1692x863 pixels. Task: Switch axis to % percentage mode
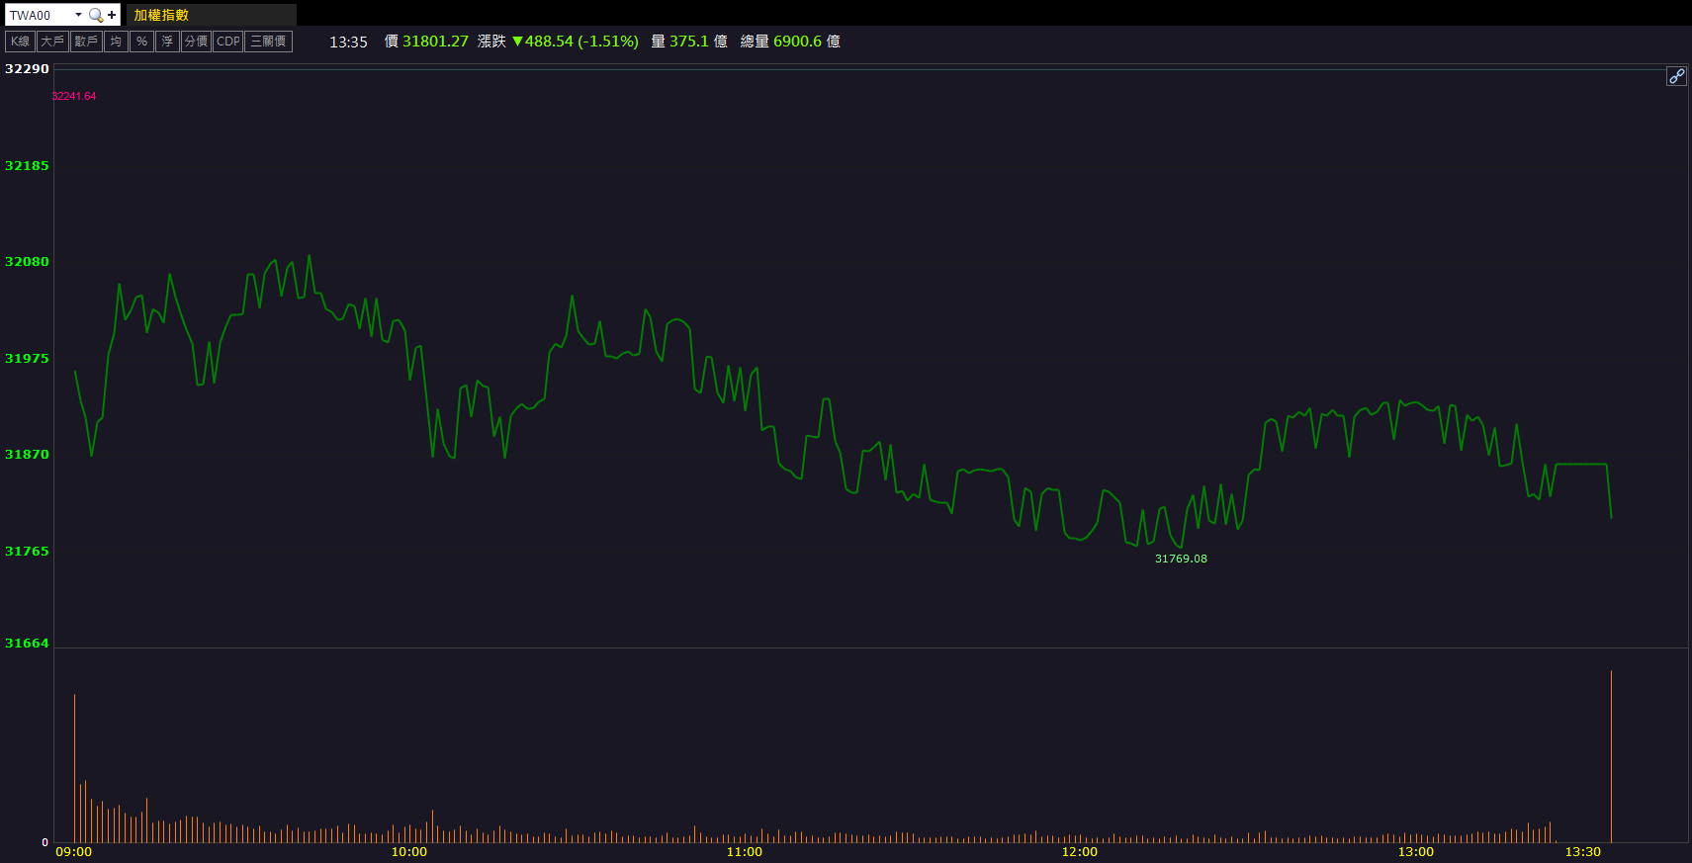pos(141,42)
